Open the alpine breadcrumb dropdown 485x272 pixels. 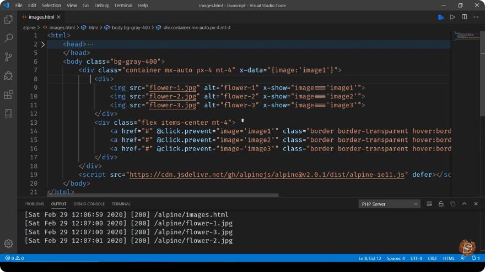click(x=29, y=27)
